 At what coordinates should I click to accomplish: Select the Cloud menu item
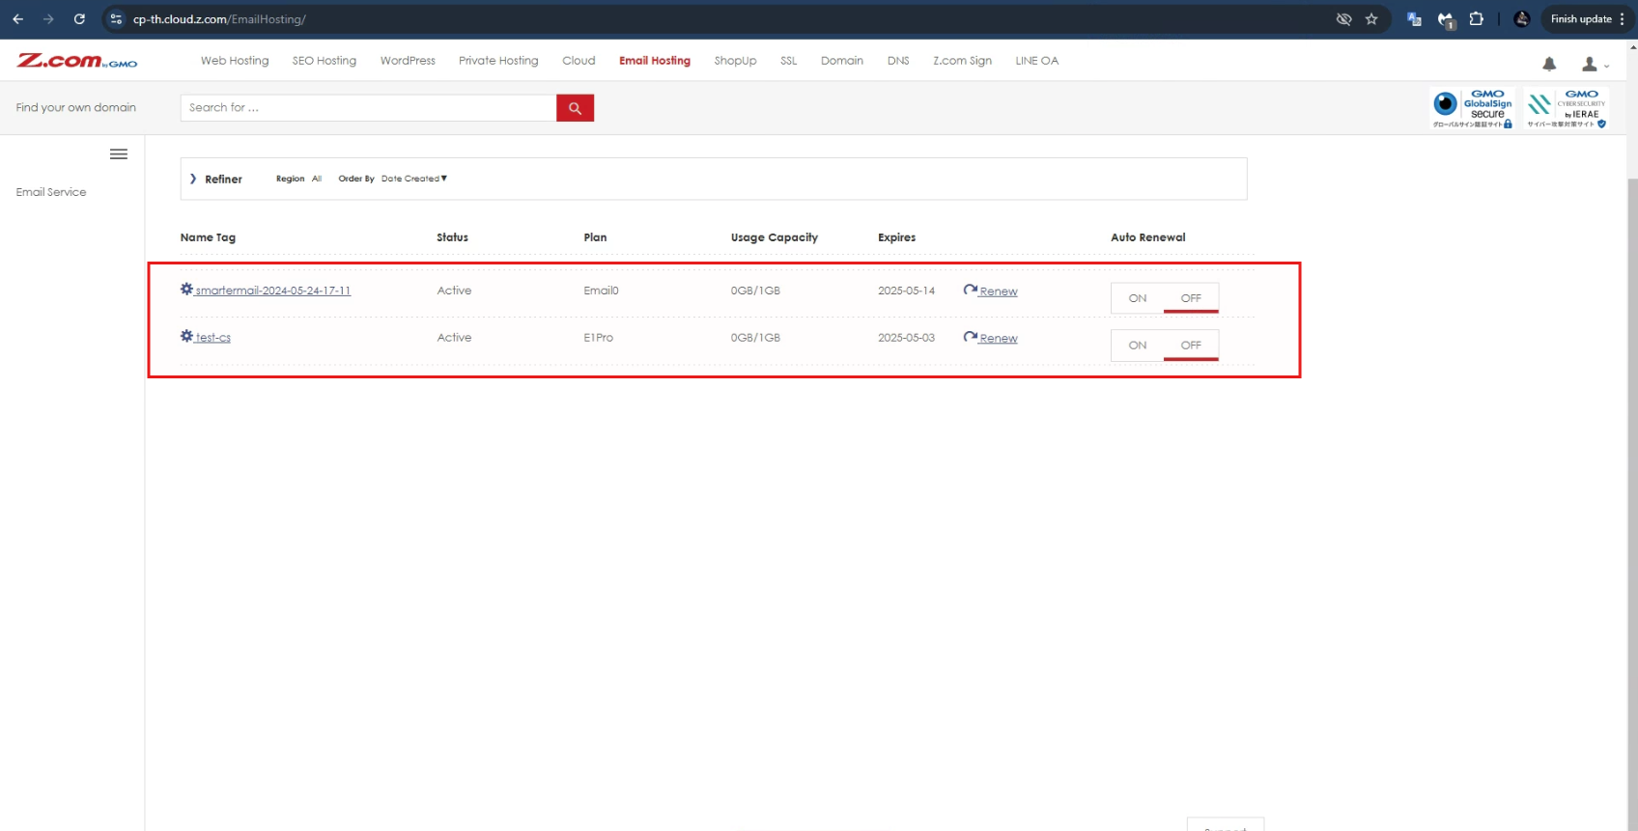point(579,61)
